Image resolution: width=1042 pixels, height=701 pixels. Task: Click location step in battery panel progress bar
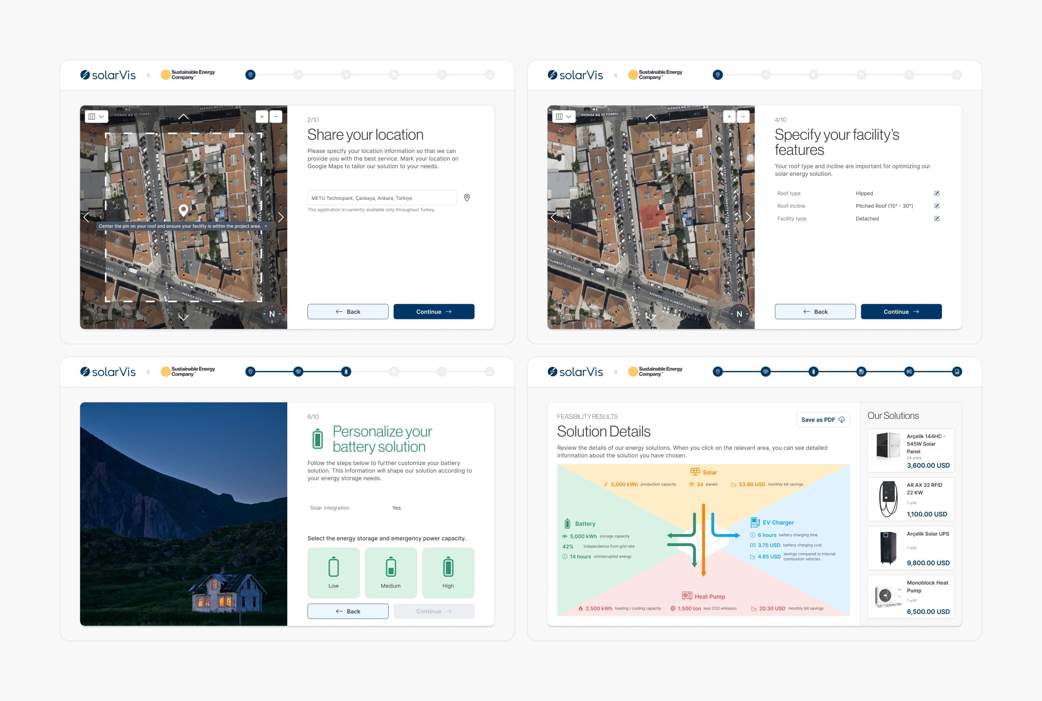point(251,372)
